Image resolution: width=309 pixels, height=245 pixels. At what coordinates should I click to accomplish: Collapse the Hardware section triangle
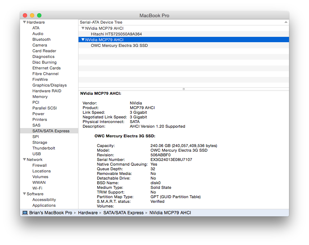point(24,22)
